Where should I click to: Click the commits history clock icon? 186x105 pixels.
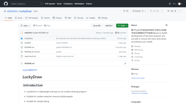(116, 33)
